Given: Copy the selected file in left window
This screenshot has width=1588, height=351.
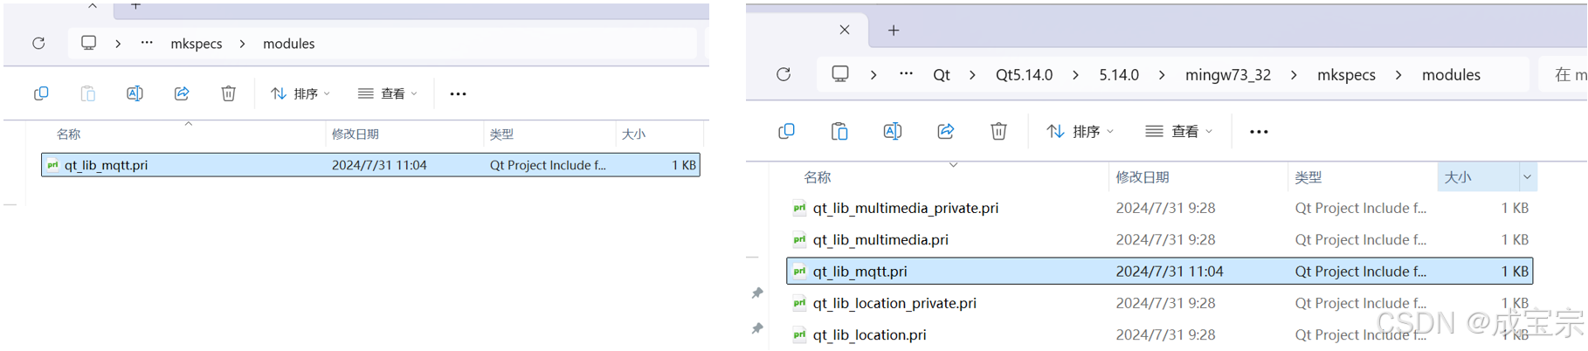Looking at the screenshot, I should pos(41,93).
